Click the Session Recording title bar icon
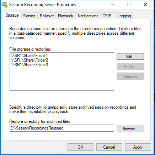 5,5
